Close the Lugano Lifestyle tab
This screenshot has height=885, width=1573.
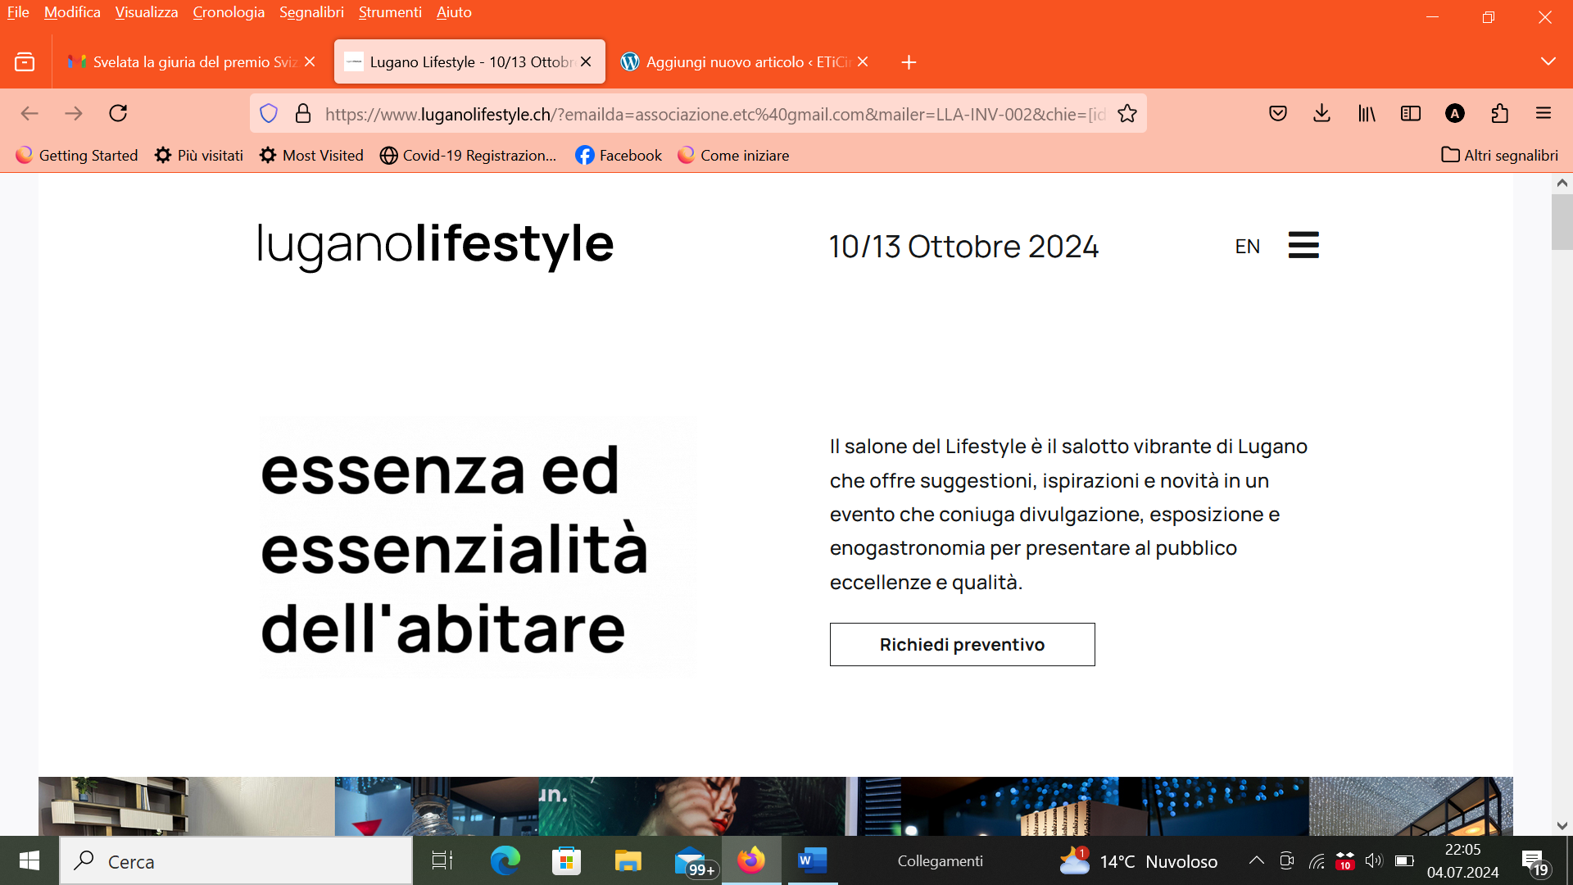pos(586,61)
